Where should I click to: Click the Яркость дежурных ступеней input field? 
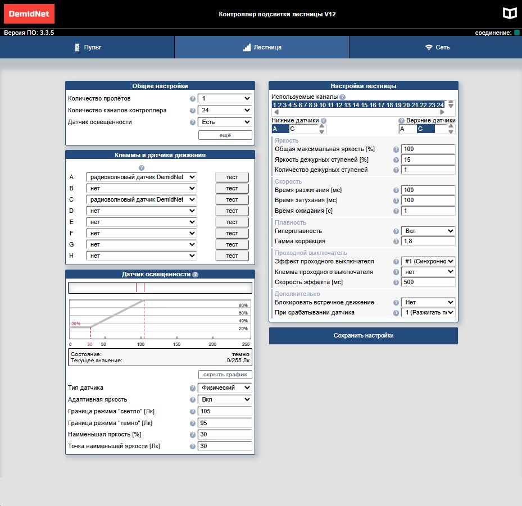click(x=428, y=159)
